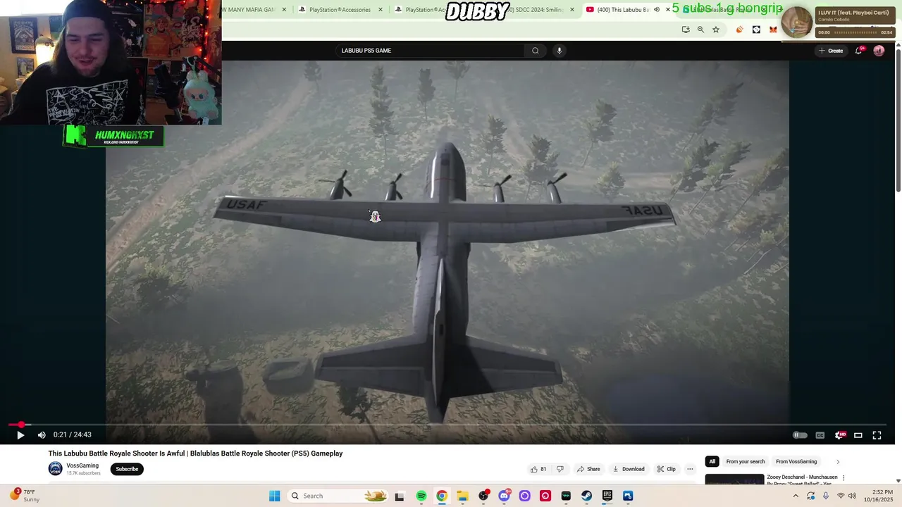Open File Explorer from taskbar
Viewport: 902px width, 507px height.
(x=462, y=496)
